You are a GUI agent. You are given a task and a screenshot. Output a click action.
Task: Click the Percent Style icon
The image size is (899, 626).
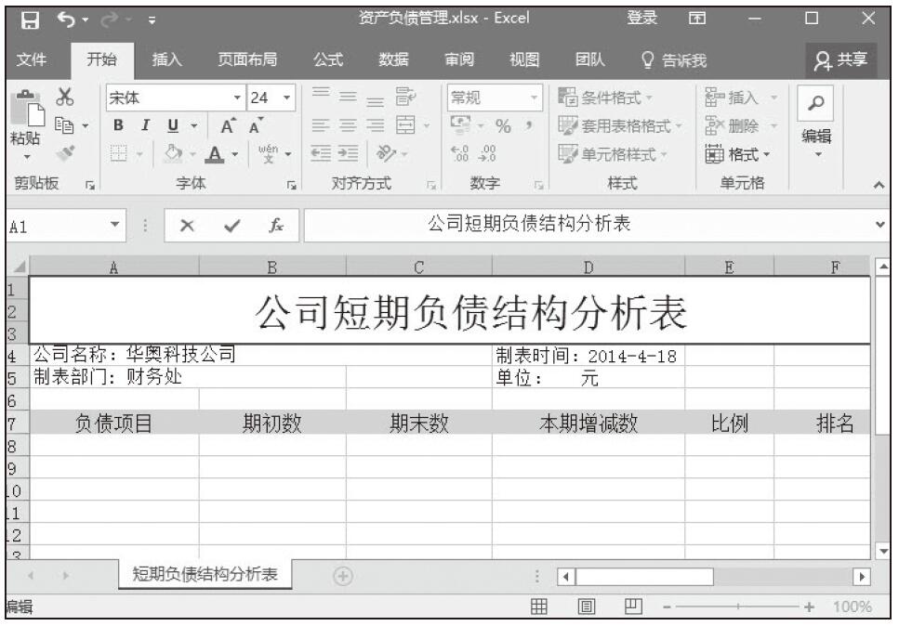[503, 126]
